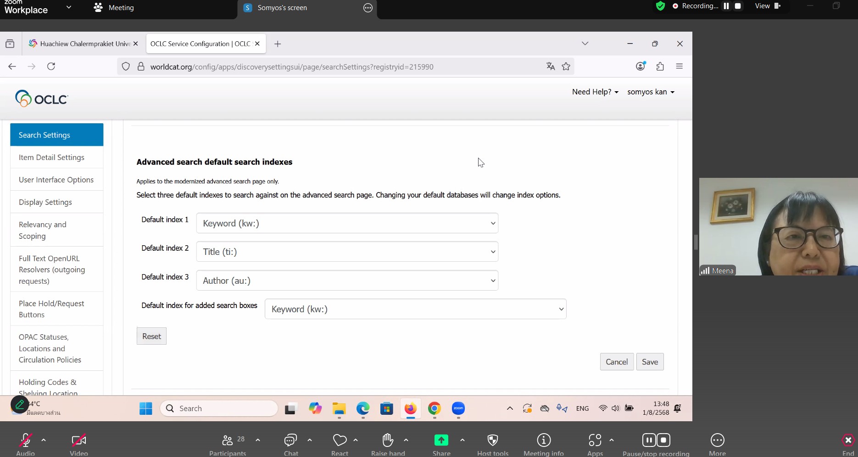The width and height of the screenshot is (858, 457).
Task: Pause recording from top bar
Action: tap(726, 6)
